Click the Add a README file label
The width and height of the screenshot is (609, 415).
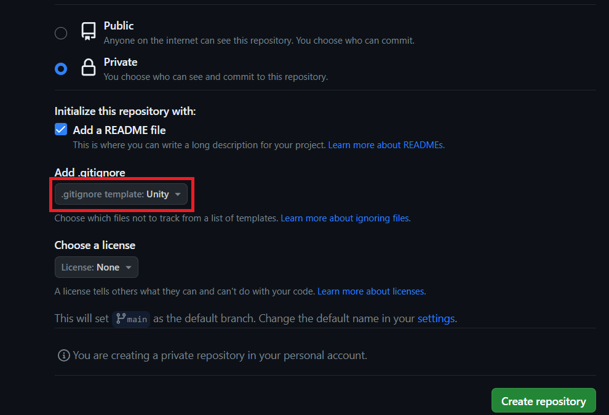coord(119,130)
